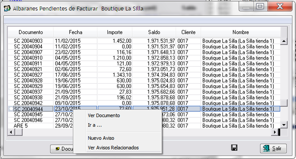Click the vertical scrollbar up arrow
296x159 pixels.
284,41
